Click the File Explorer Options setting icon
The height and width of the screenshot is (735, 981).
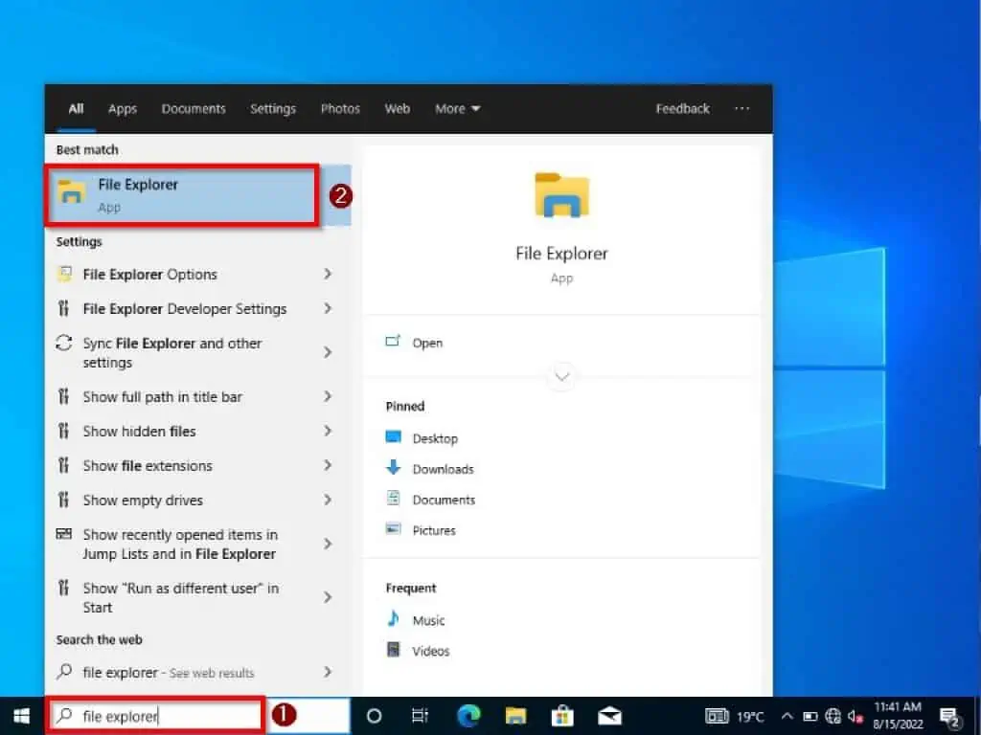(x=64, y=274)
